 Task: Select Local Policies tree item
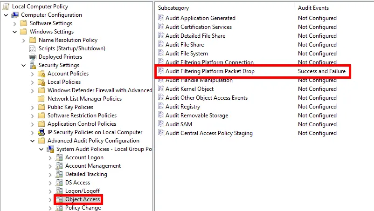[64, 82]
